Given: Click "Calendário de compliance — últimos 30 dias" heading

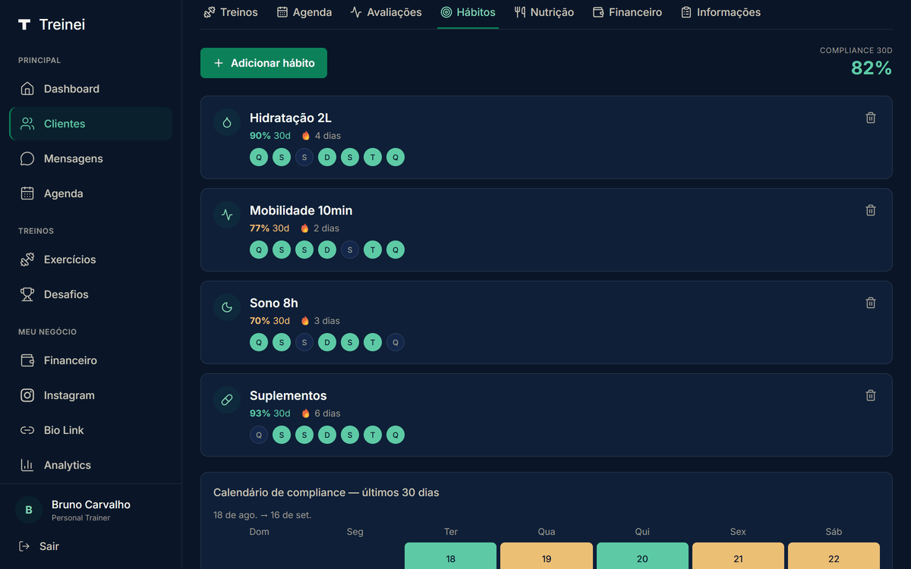Looking at the screenshot, I should (x=326, y=492).
